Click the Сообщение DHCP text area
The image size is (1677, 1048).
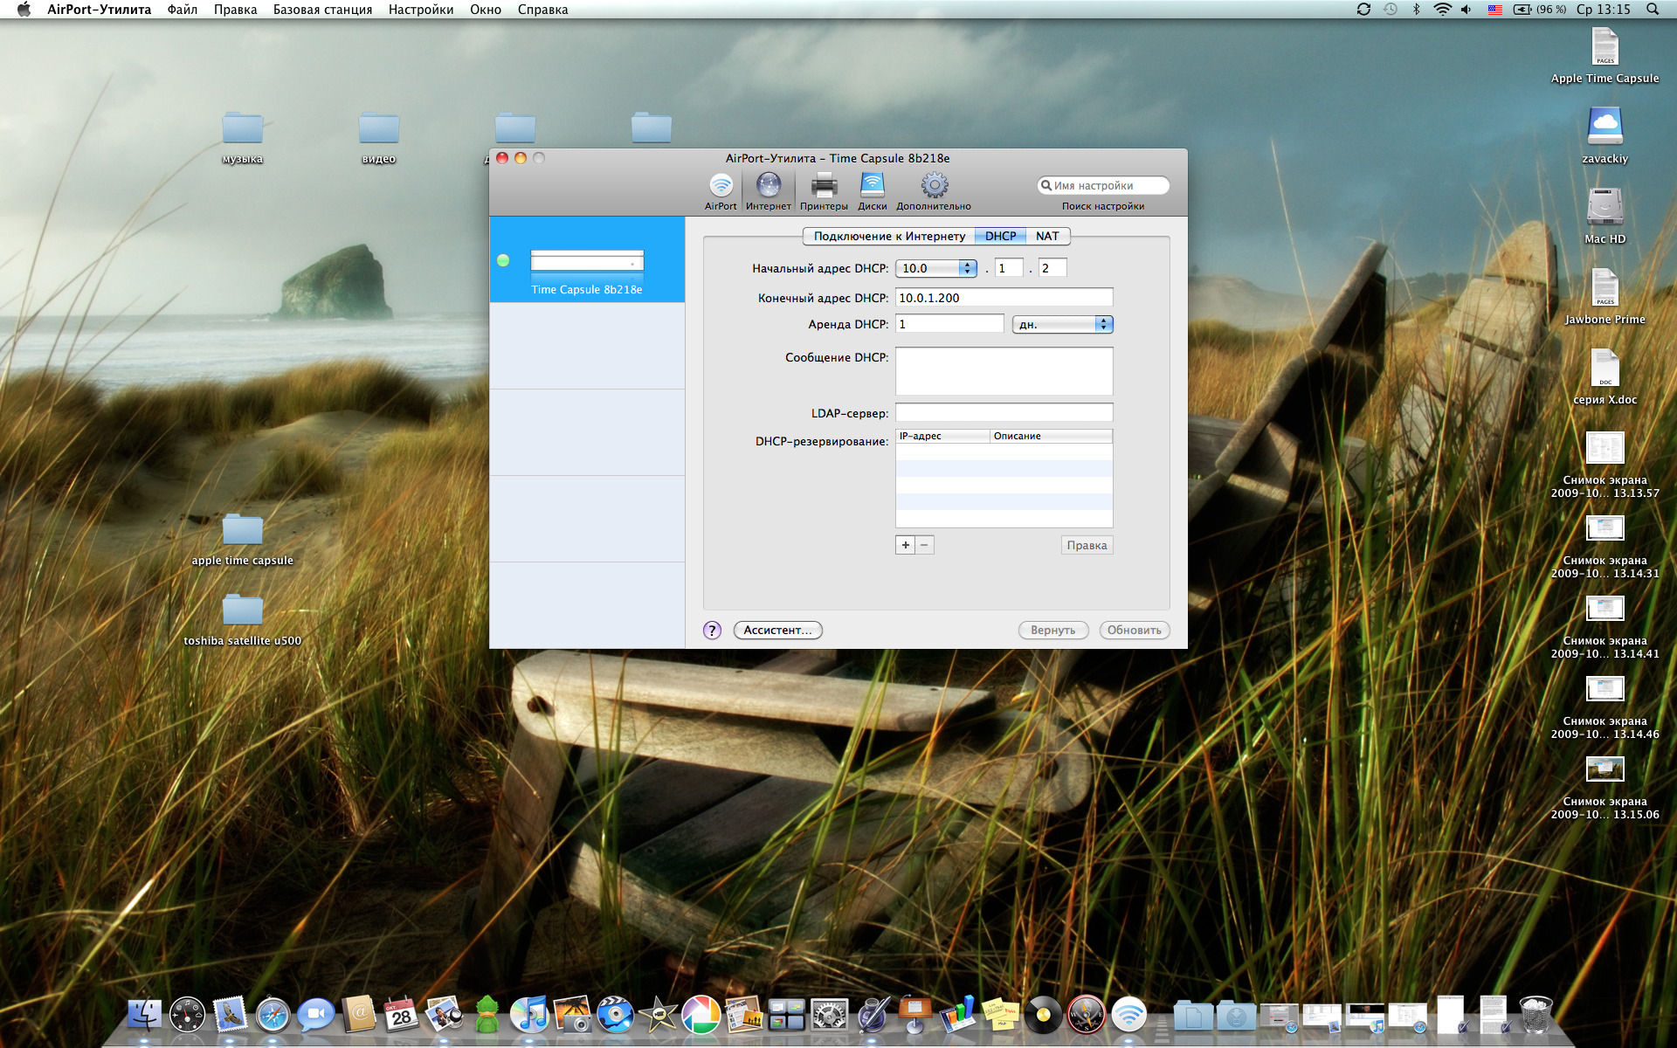[1004, 371]
